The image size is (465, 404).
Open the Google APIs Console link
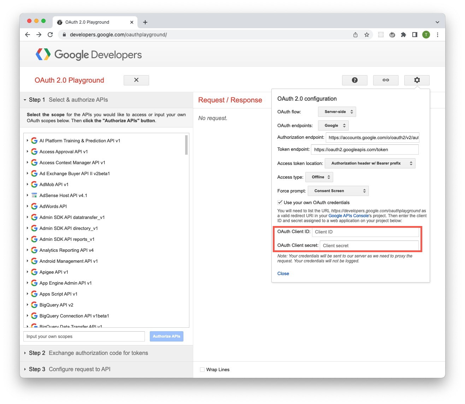[x=349, y=215]
